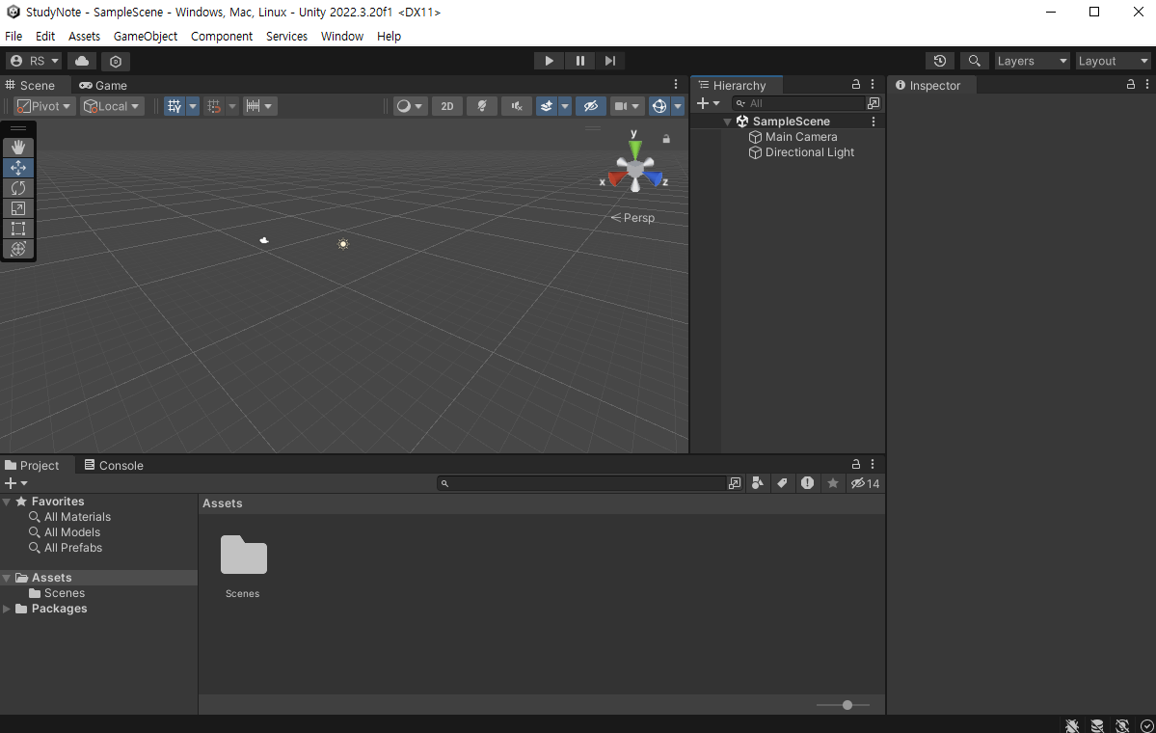This screenshot has width=1156, height=733.
Task: Toggle scene lighting
Action: 481,106
